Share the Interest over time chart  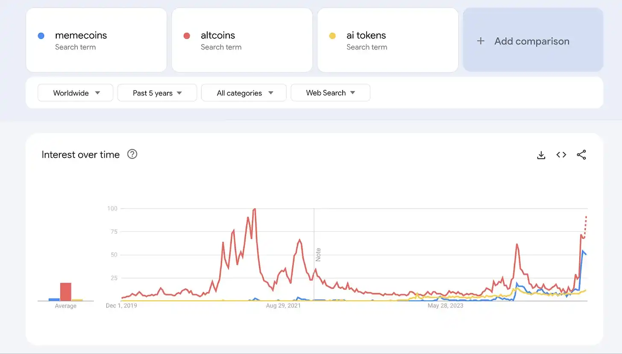click(x=581, y=155)
